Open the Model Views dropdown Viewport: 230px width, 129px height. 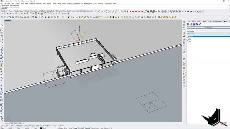208,34
